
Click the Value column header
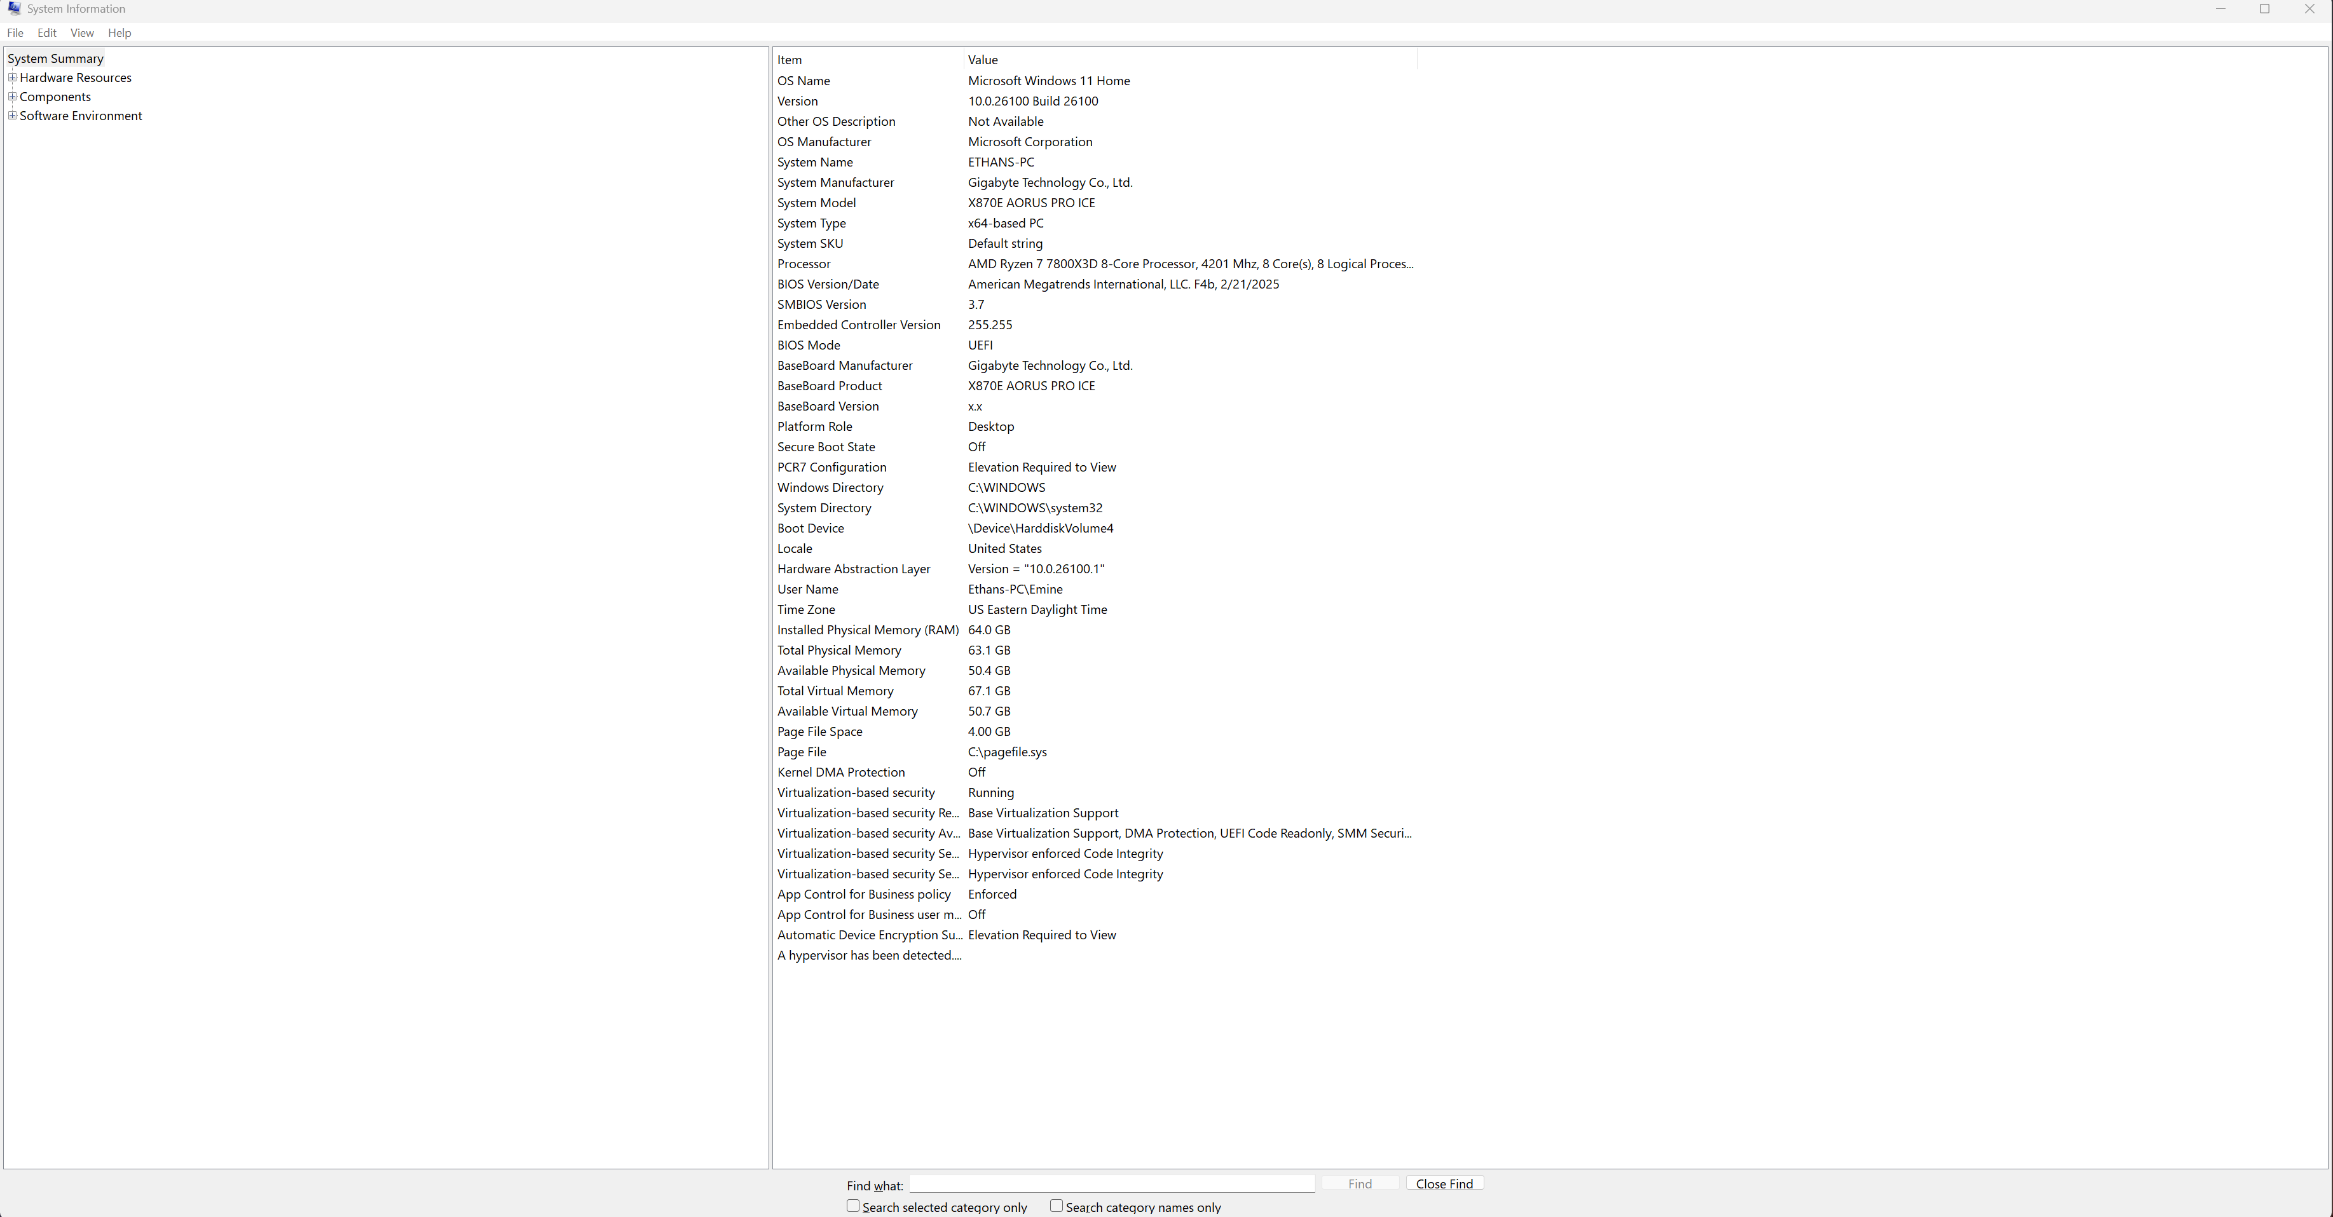click(x=1190, y=60)
